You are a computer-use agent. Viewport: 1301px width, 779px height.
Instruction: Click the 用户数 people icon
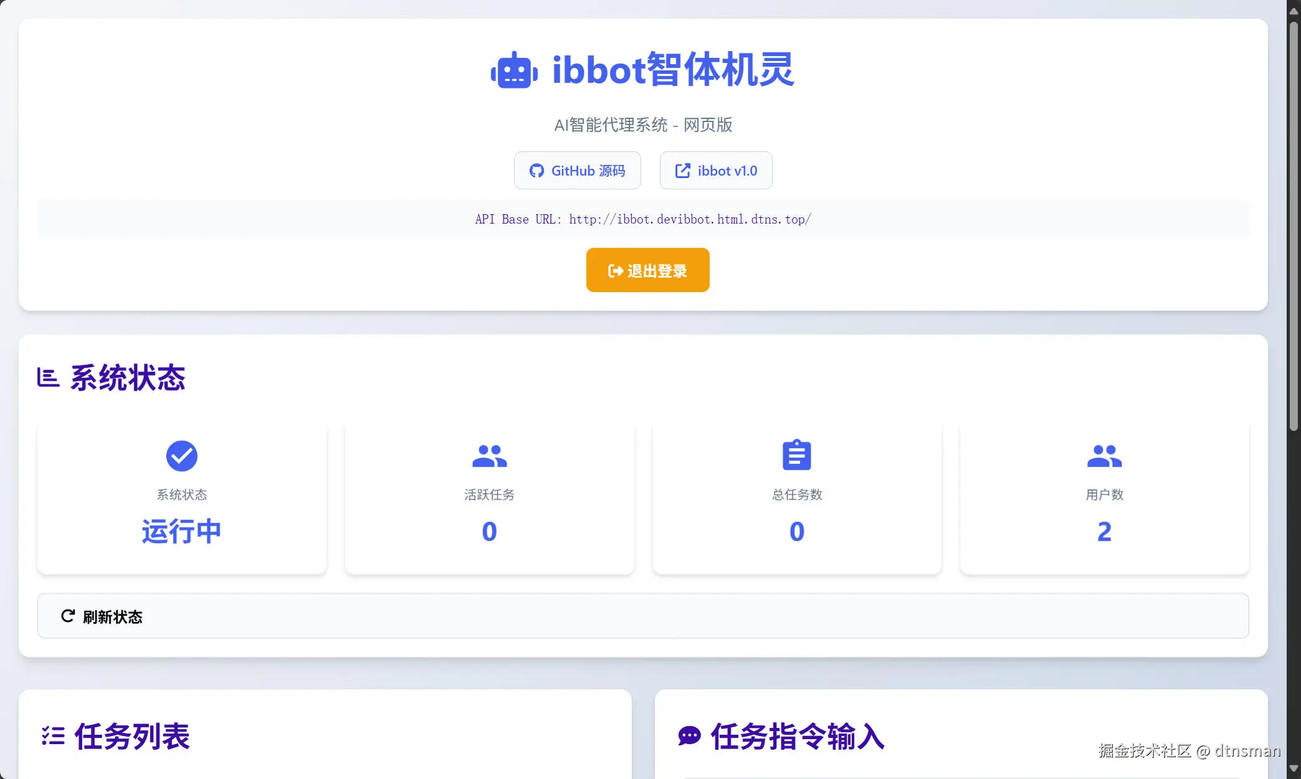pyautogui.click(x=1104, y=456)
